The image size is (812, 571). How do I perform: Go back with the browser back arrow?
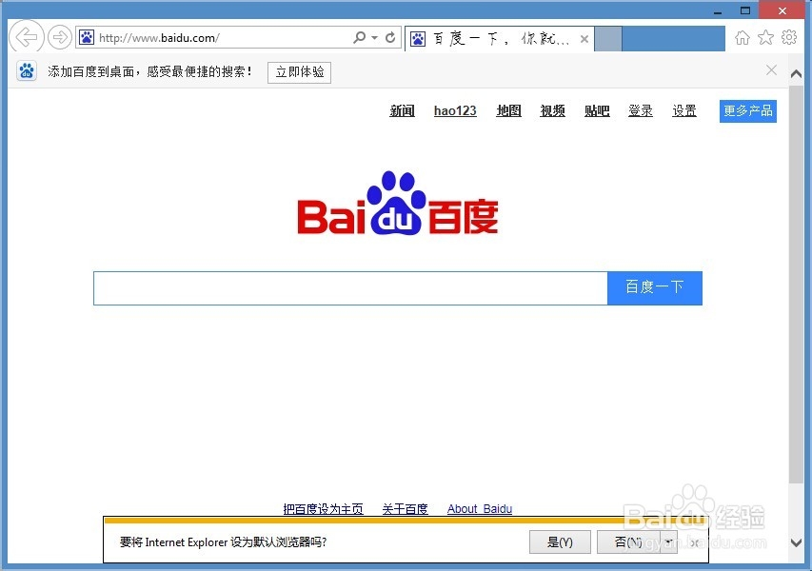click(x=26, y=37)
